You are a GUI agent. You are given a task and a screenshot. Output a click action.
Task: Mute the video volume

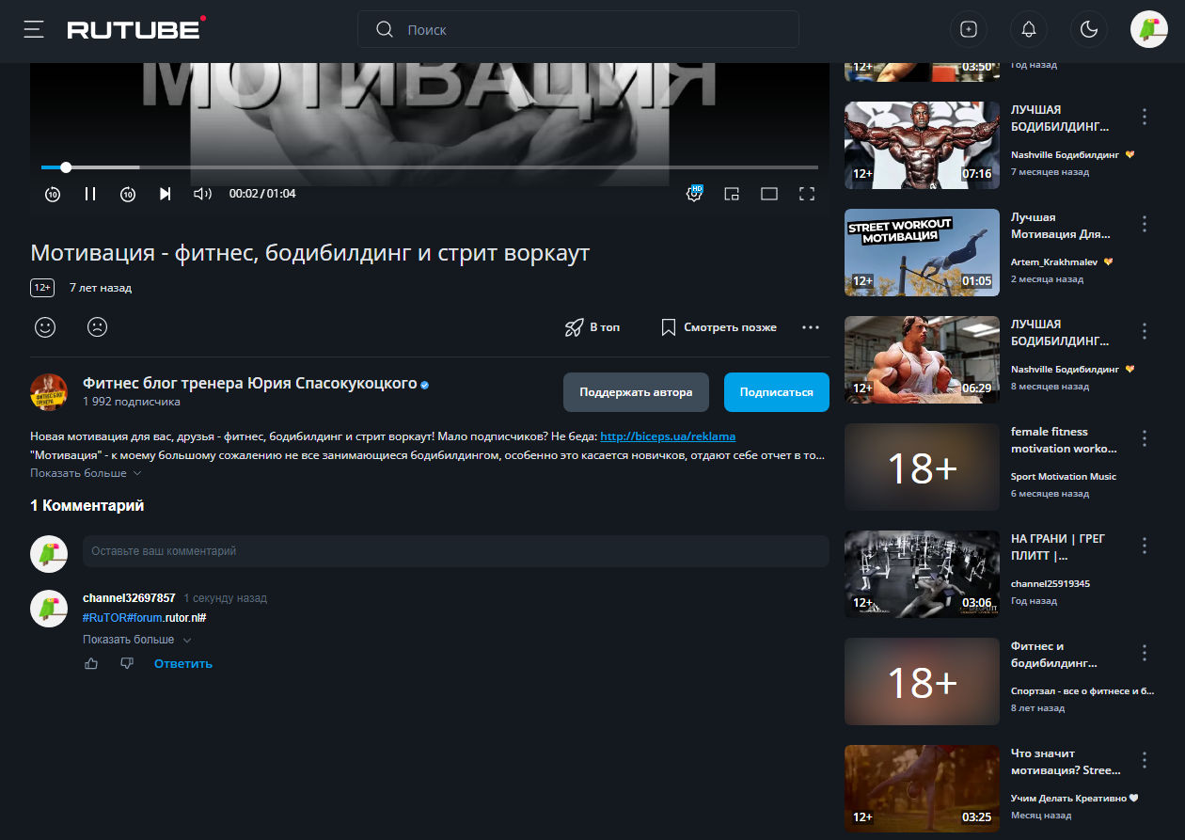tap(202, 194)
